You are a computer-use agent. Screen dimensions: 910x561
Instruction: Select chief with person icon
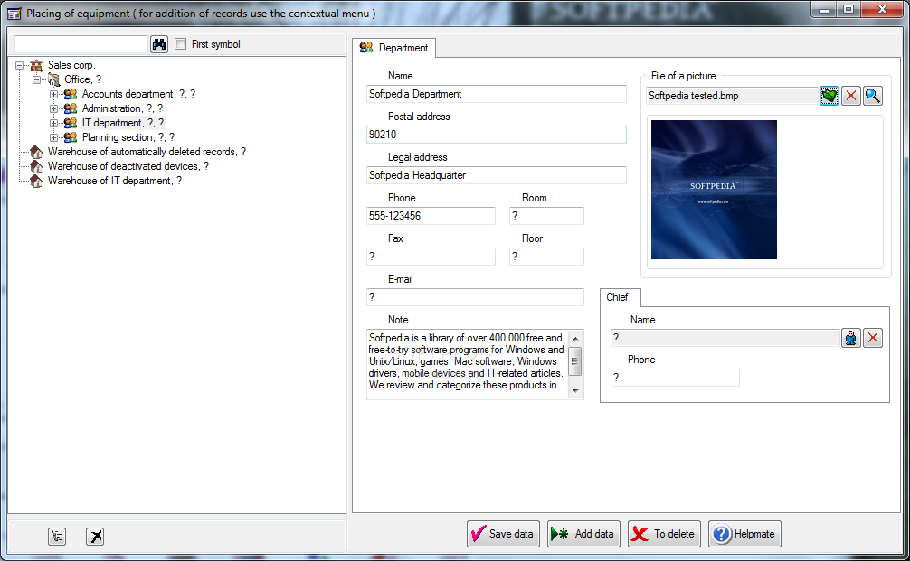pos(851,338)
